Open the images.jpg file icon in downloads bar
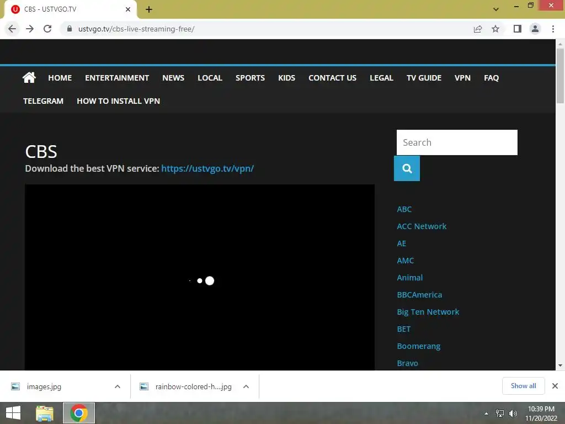This screenshot has width=565, height=424. click(15, 386)
